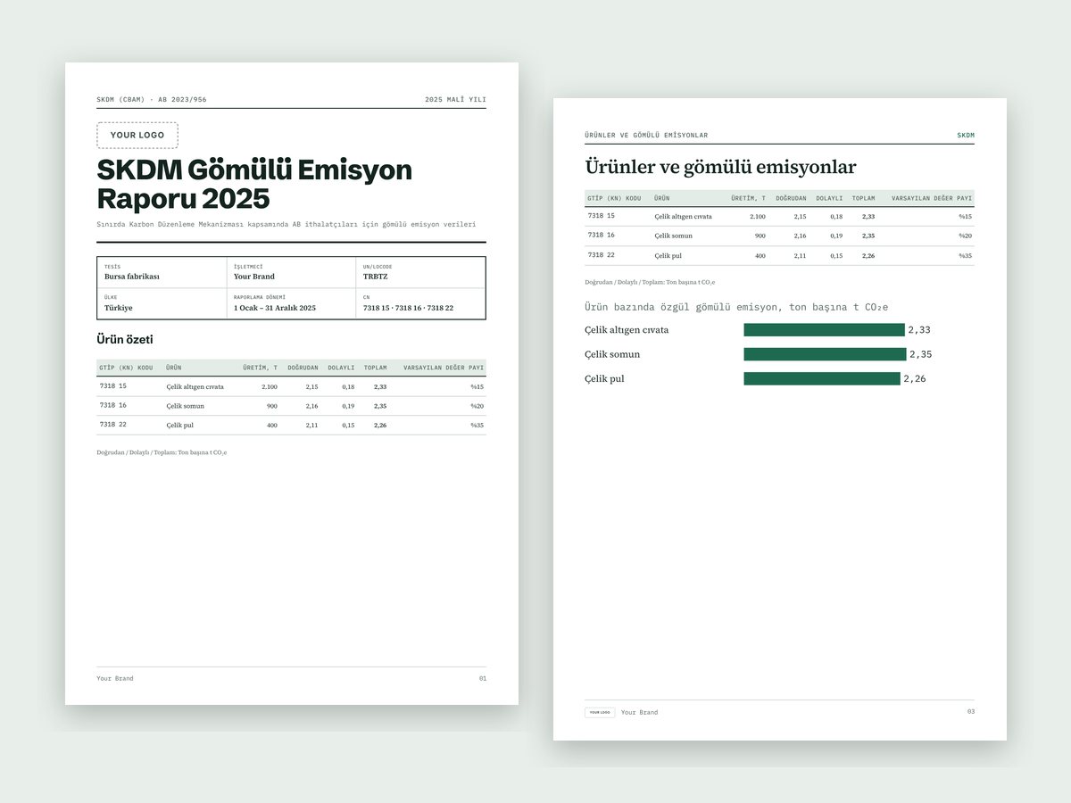Viewport: 1071px width, 803px height.
Task: Click the "Çelik altıgen cıvata" chart row label
Action: coord(627,330)
